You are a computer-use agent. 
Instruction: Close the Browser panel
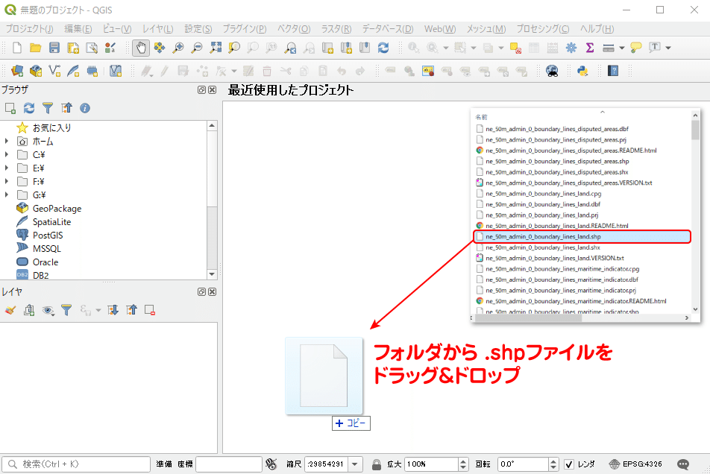(212, 90)
